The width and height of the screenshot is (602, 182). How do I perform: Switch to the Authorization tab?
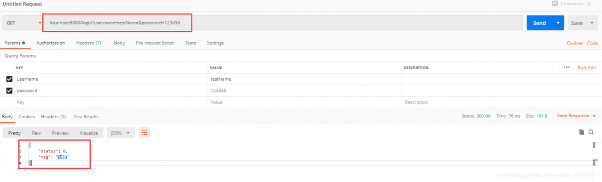click(x=51, y=43)
